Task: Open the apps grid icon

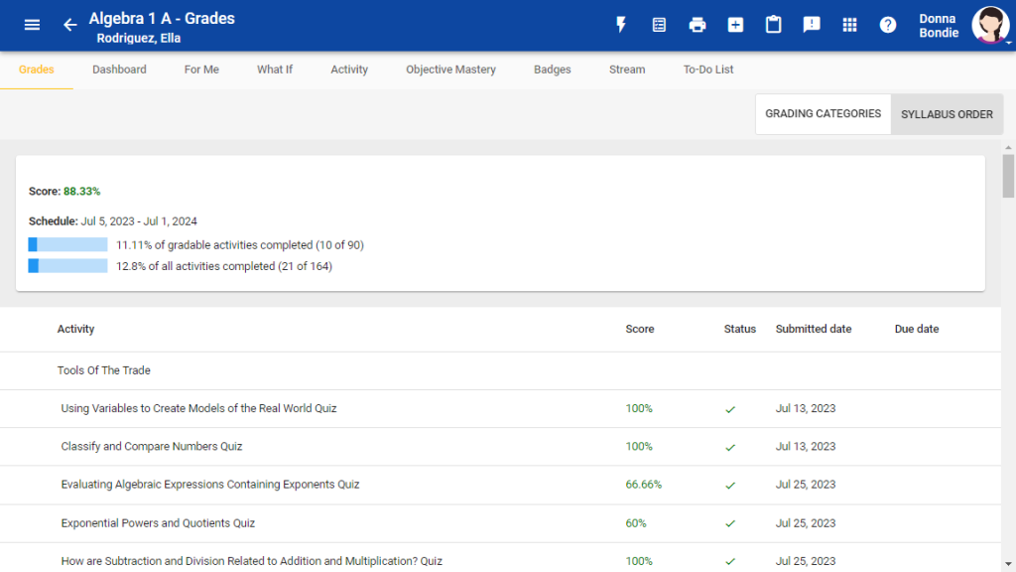Action: coord(849,25)
